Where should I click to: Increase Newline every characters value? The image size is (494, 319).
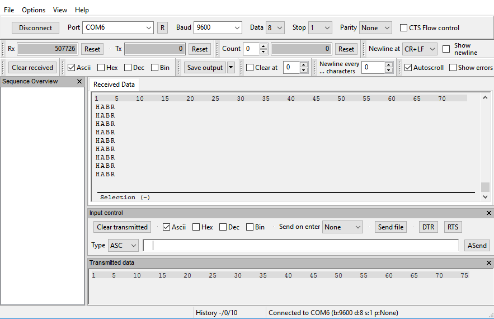388,64
